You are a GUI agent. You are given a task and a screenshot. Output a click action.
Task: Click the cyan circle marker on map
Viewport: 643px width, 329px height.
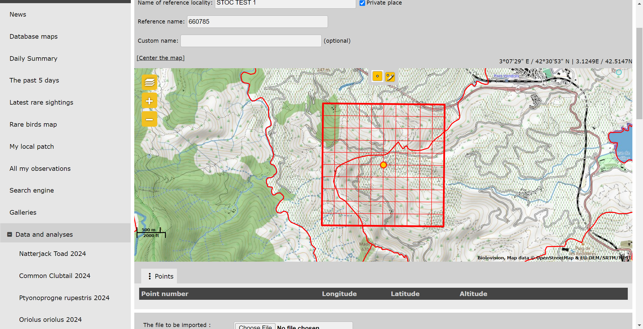(x=619, y=72)
